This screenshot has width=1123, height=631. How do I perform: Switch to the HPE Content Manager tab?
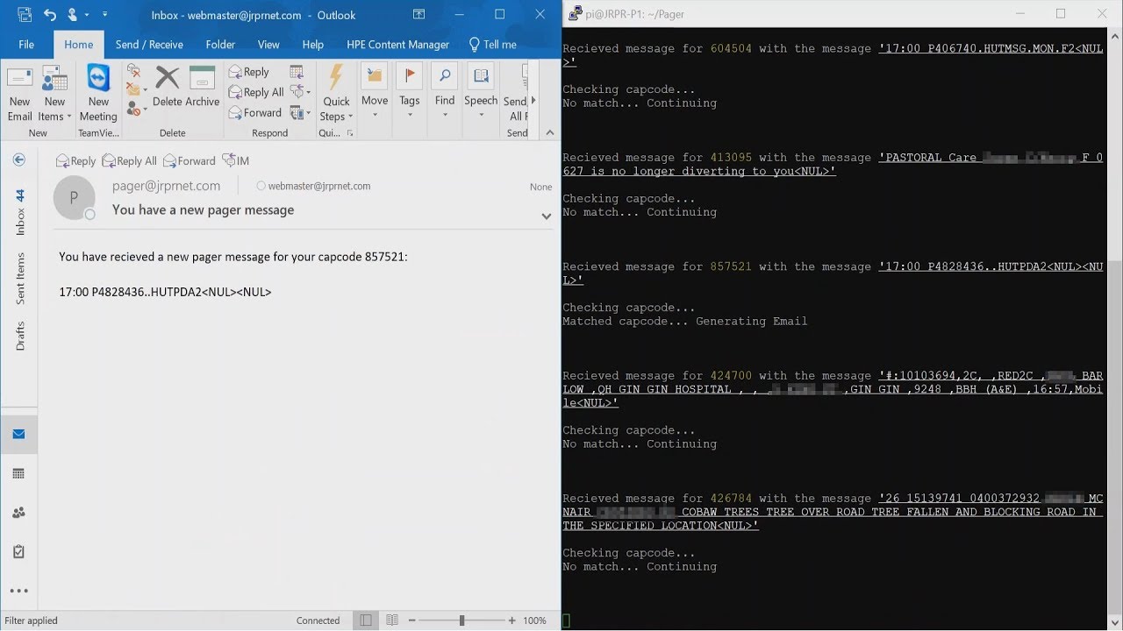click(397, 45)
